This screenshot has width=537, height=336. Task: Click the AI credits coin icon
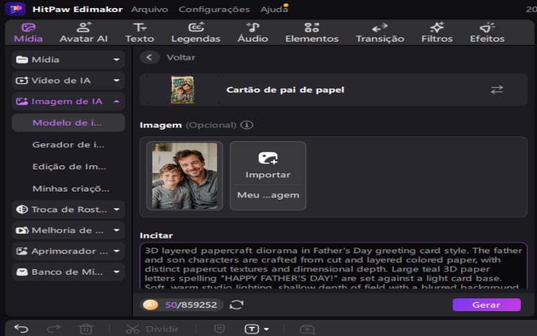coord(150,304)
